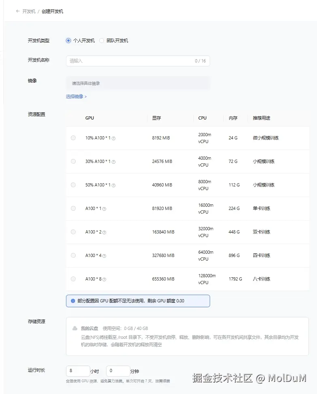Screen dimensions: 317x394
Task: Click the 请选择具体镜像 image field
Action: 138,83
